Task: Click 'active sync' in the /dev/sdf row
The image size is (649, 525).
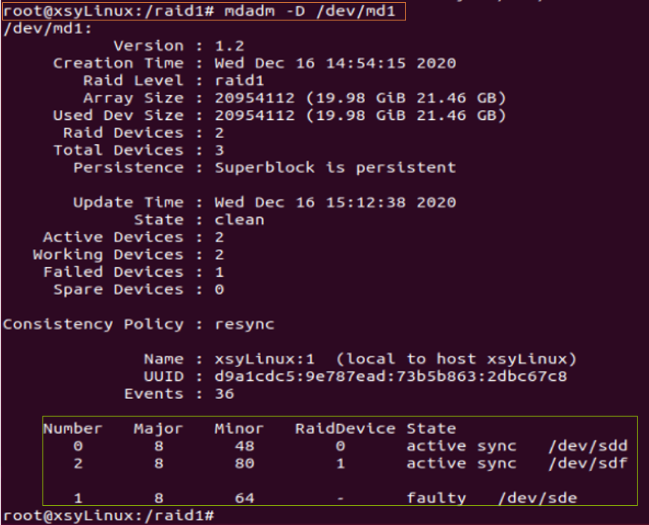Action: click(461, 464)
